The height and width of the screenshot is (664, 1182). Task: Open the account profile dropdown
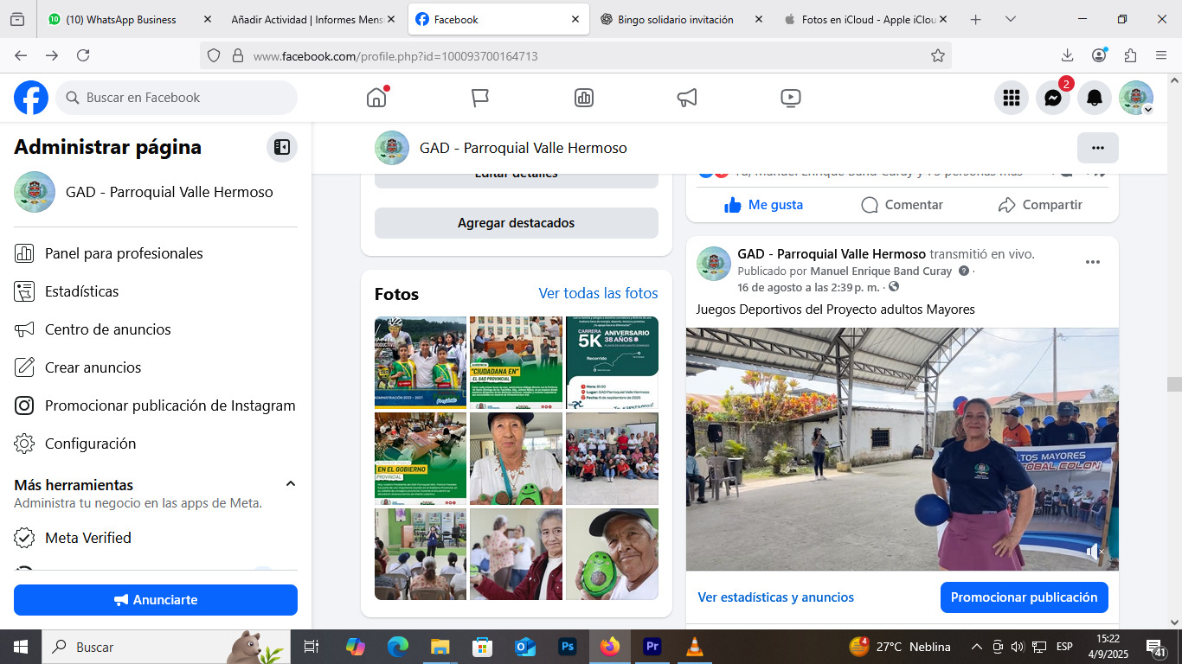click(x=1136, y=99)
